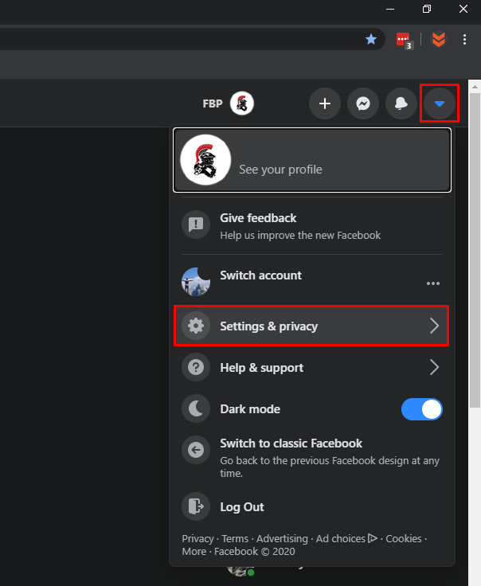This screenshot has width=481, height=586.
Task: Click the FBP name in the top bar
Action: coord(213,104)
